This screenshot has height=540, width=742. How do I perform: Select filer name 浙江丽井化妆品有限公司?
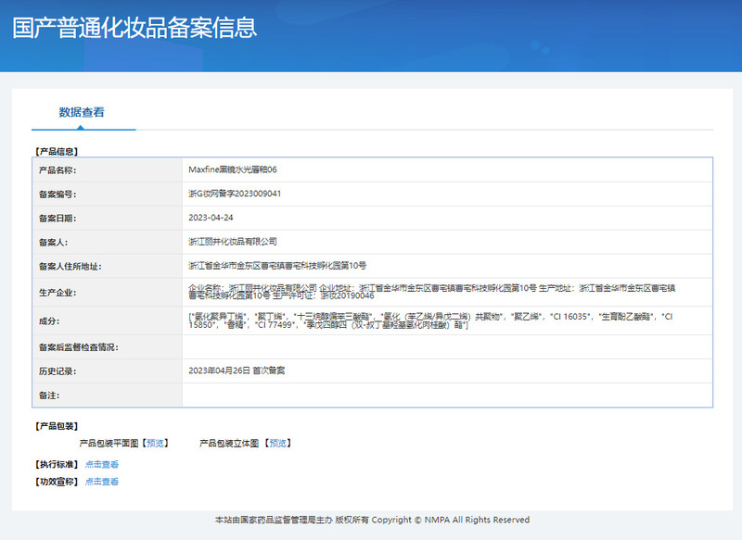pos(233,242)
